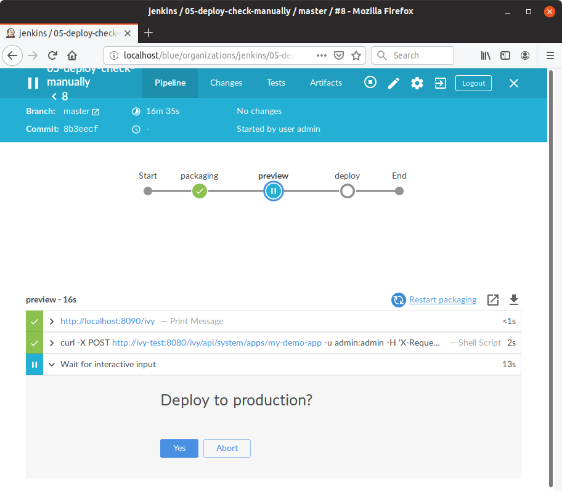Click the address bar URL
This screenshot has height=491, width=562.
pos(209,55)
